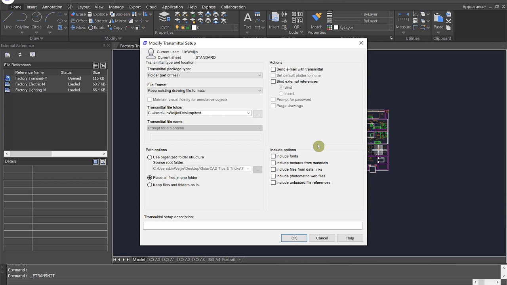The height and width of the screenshot is (285, 507).
Task: Switch File References to tree view
Action: pyautogui.click(x=103, y=65)
